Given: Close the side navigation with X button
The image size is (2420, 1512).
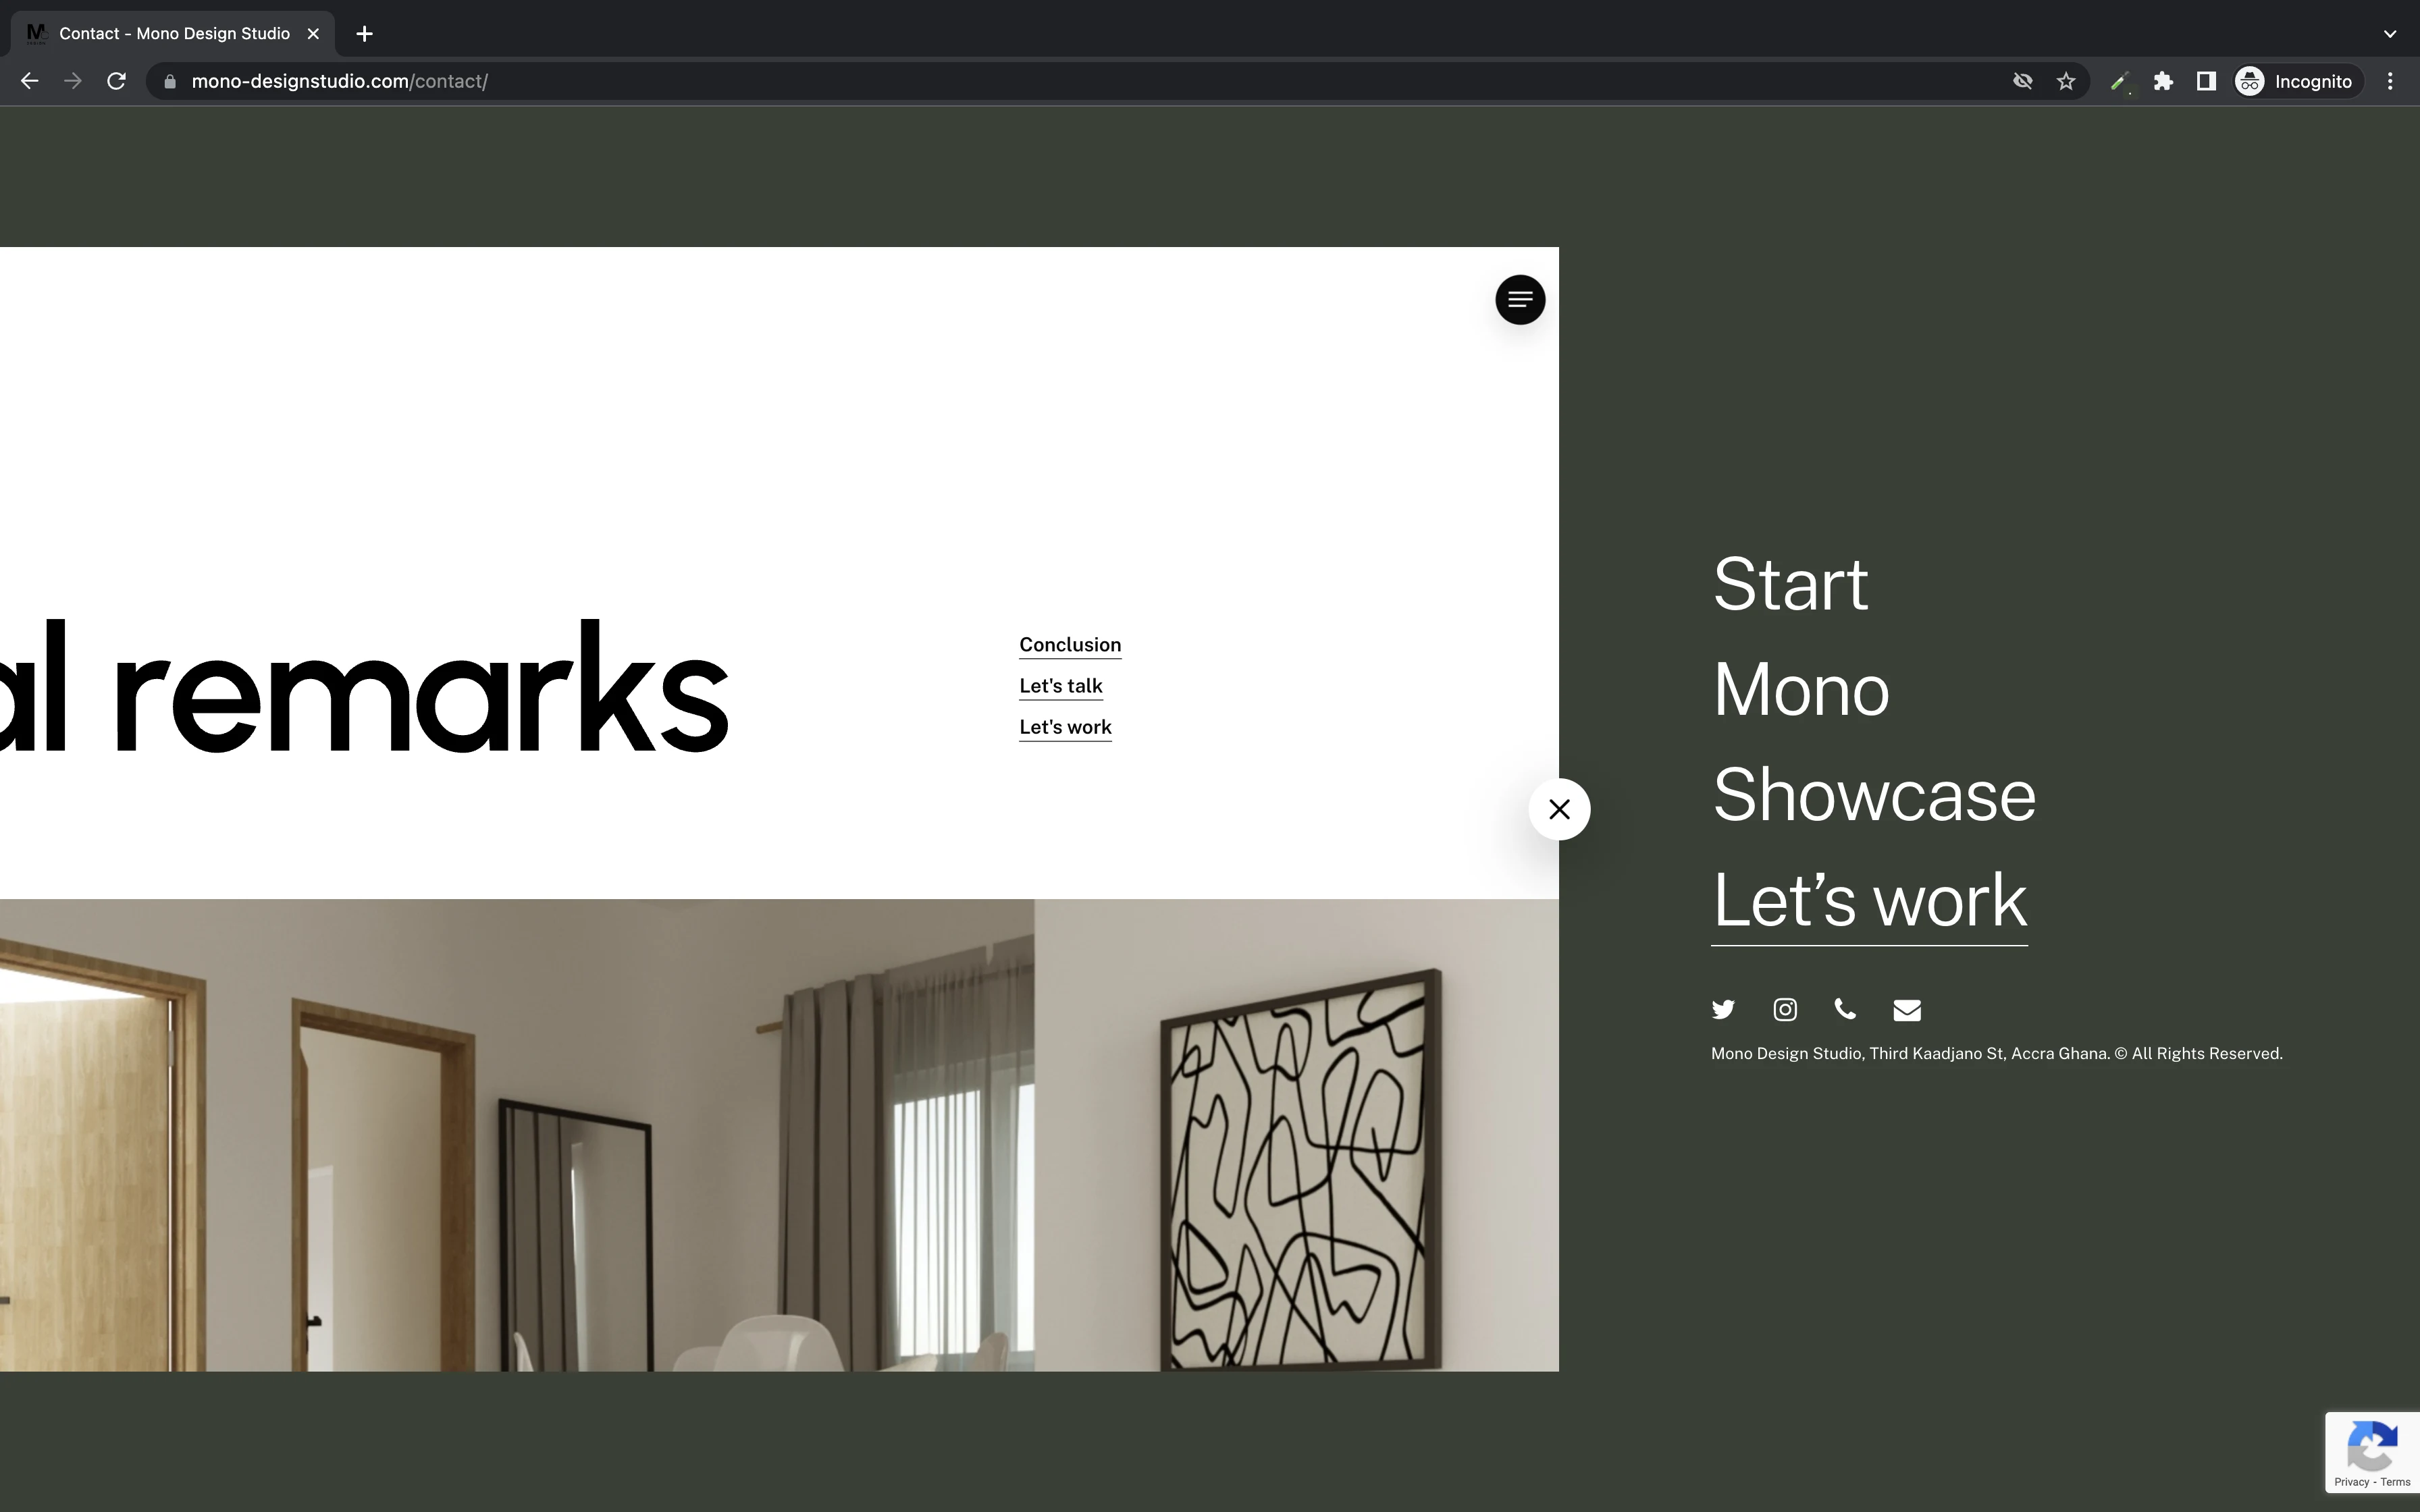Looking at the screenshot, I should tap(1558, 809).
